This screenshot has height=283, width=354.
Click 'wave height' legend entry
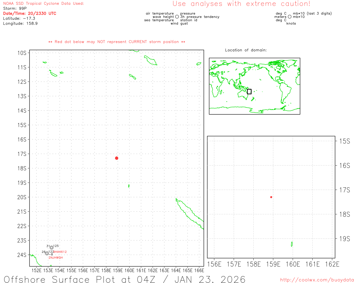163,17
